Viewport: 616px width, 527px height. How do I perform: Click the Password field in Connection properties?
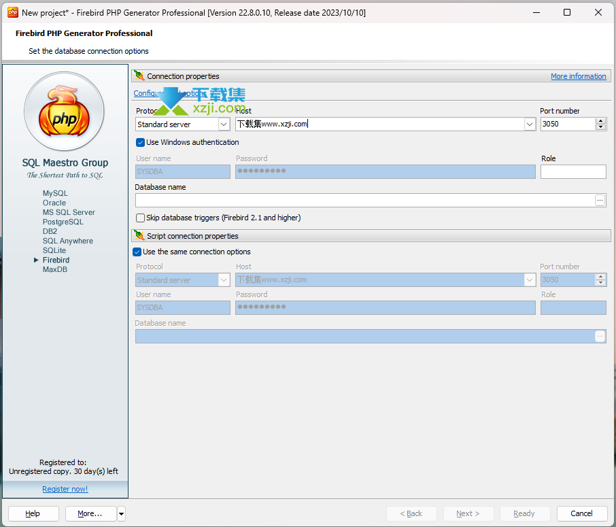(386, 172)
